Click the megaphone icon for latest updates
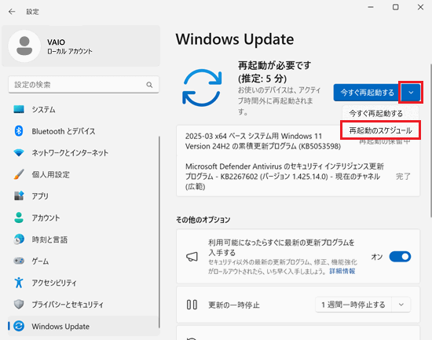Viewport: 432px width, 340px height. pos(192,257)
